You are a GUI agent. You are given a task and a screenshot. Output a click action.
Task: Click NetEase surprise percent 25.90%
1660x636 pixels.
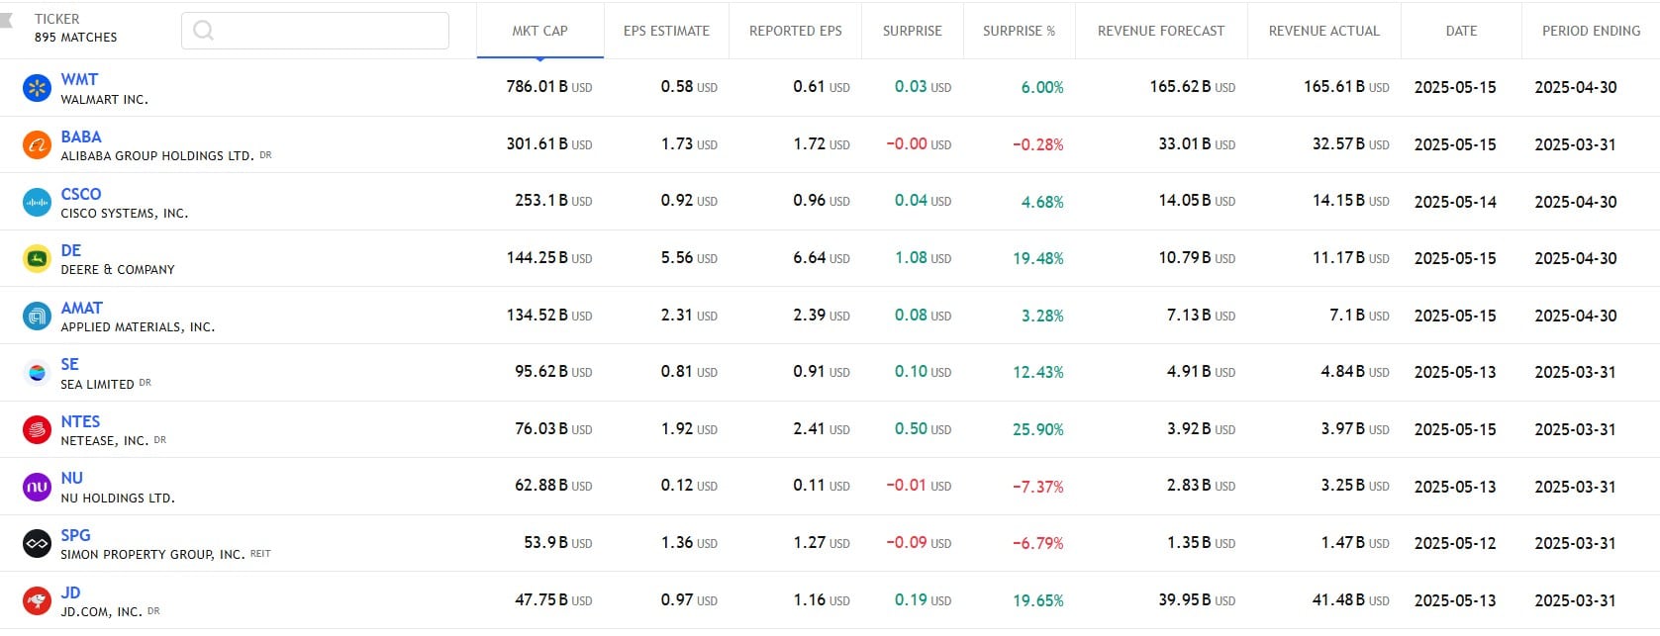(1038, 429)
